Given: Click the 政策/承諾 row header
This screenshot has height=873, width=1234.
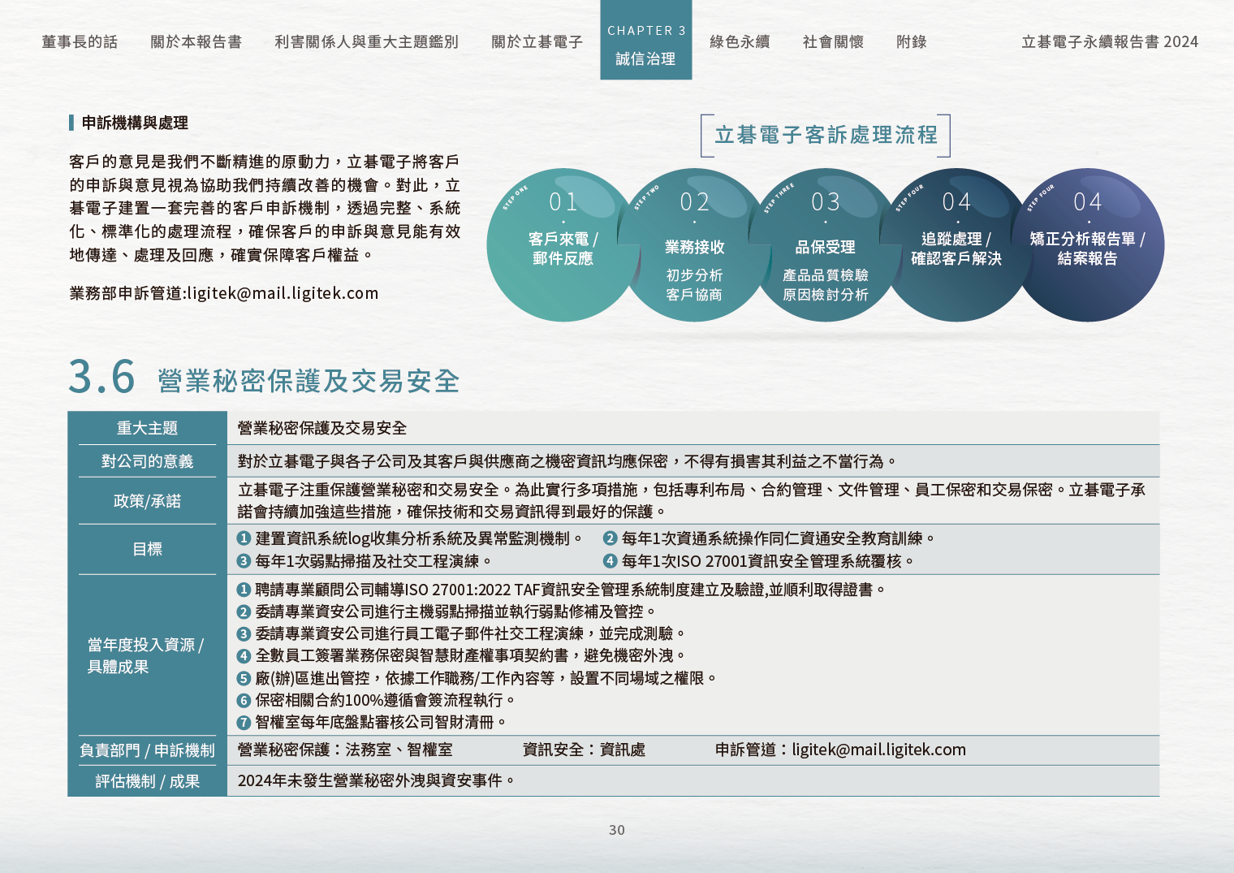Looking at the screenshot, I should [x=147, y=501].
